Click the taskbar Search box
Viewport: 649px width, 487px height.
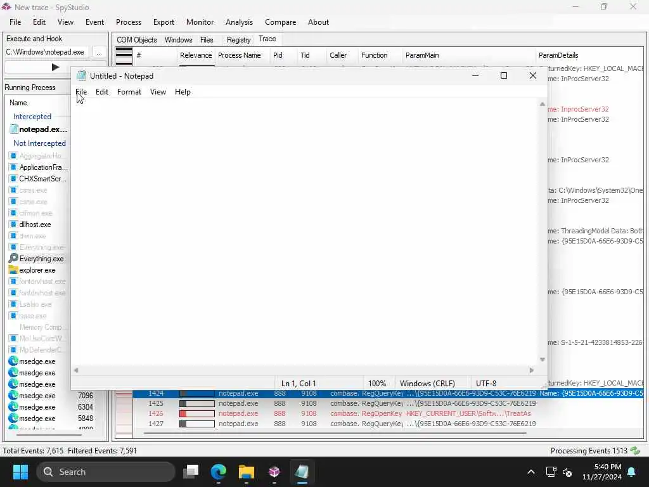pyautogui.click(x=106, y=472)
